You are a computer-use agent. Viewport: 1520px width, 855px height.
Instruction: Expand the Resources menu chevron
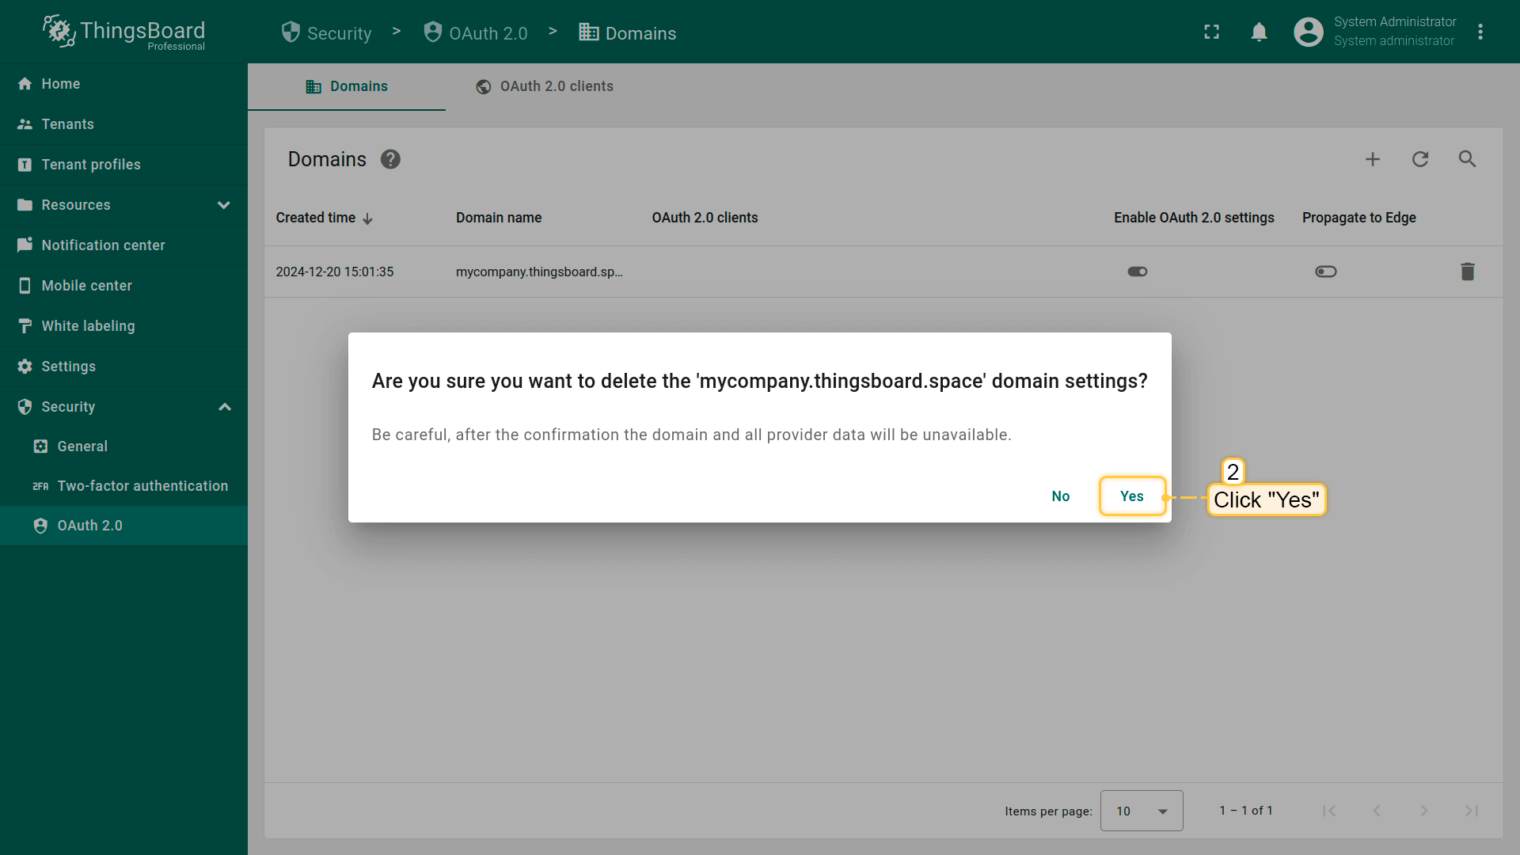click(x=224, y=205)
